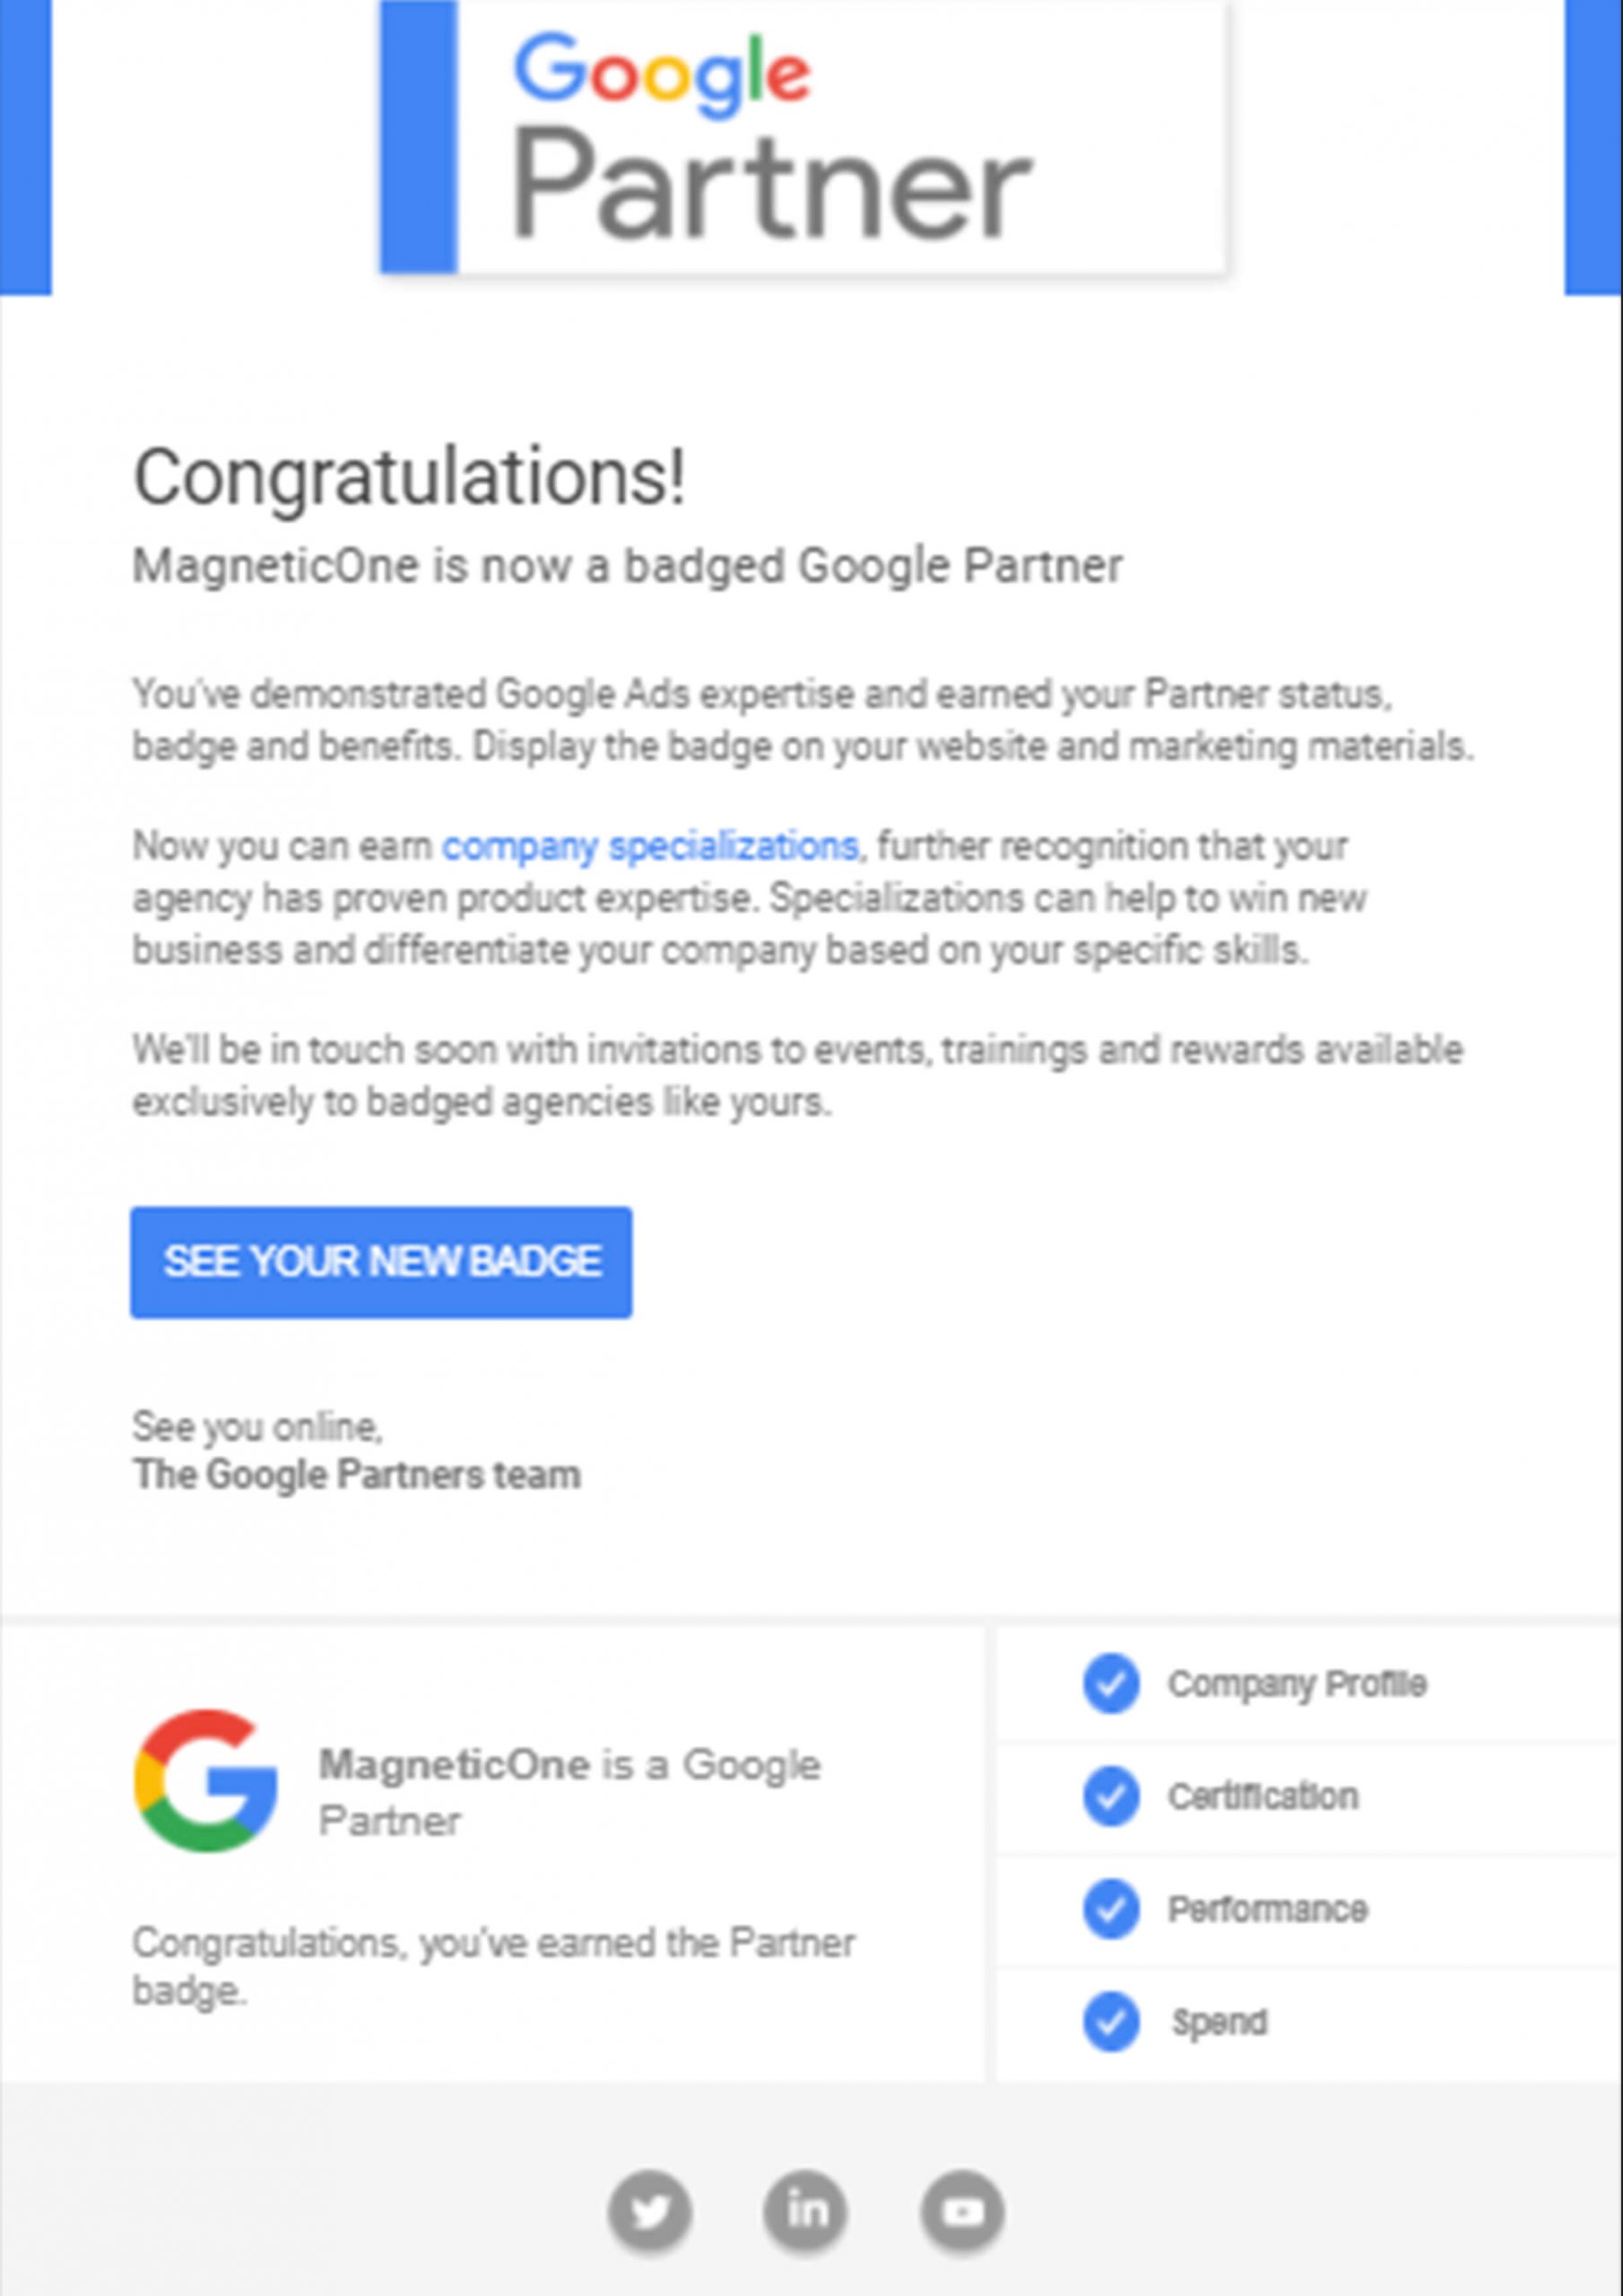
Task: Click the Google Partners team signature
Action: click(356, 1475)
